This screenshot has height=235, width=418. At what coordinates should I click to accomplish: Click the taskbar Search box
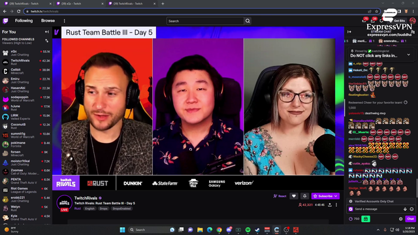(x=152, y=230)
